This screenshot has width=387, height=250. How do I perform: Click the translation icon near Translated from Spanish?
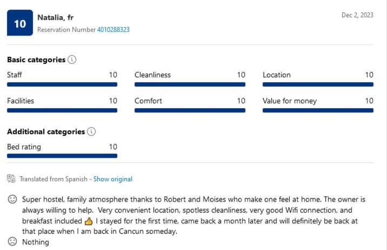click(11, 179)
